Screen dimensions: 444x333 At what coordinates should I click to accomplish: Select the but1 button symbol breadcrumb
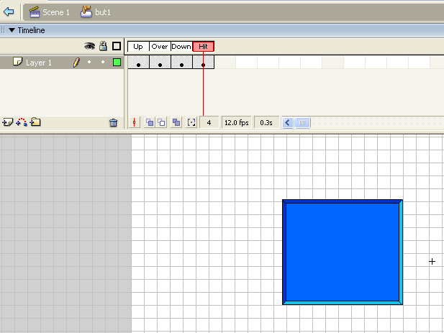click(x=96, y=12)
